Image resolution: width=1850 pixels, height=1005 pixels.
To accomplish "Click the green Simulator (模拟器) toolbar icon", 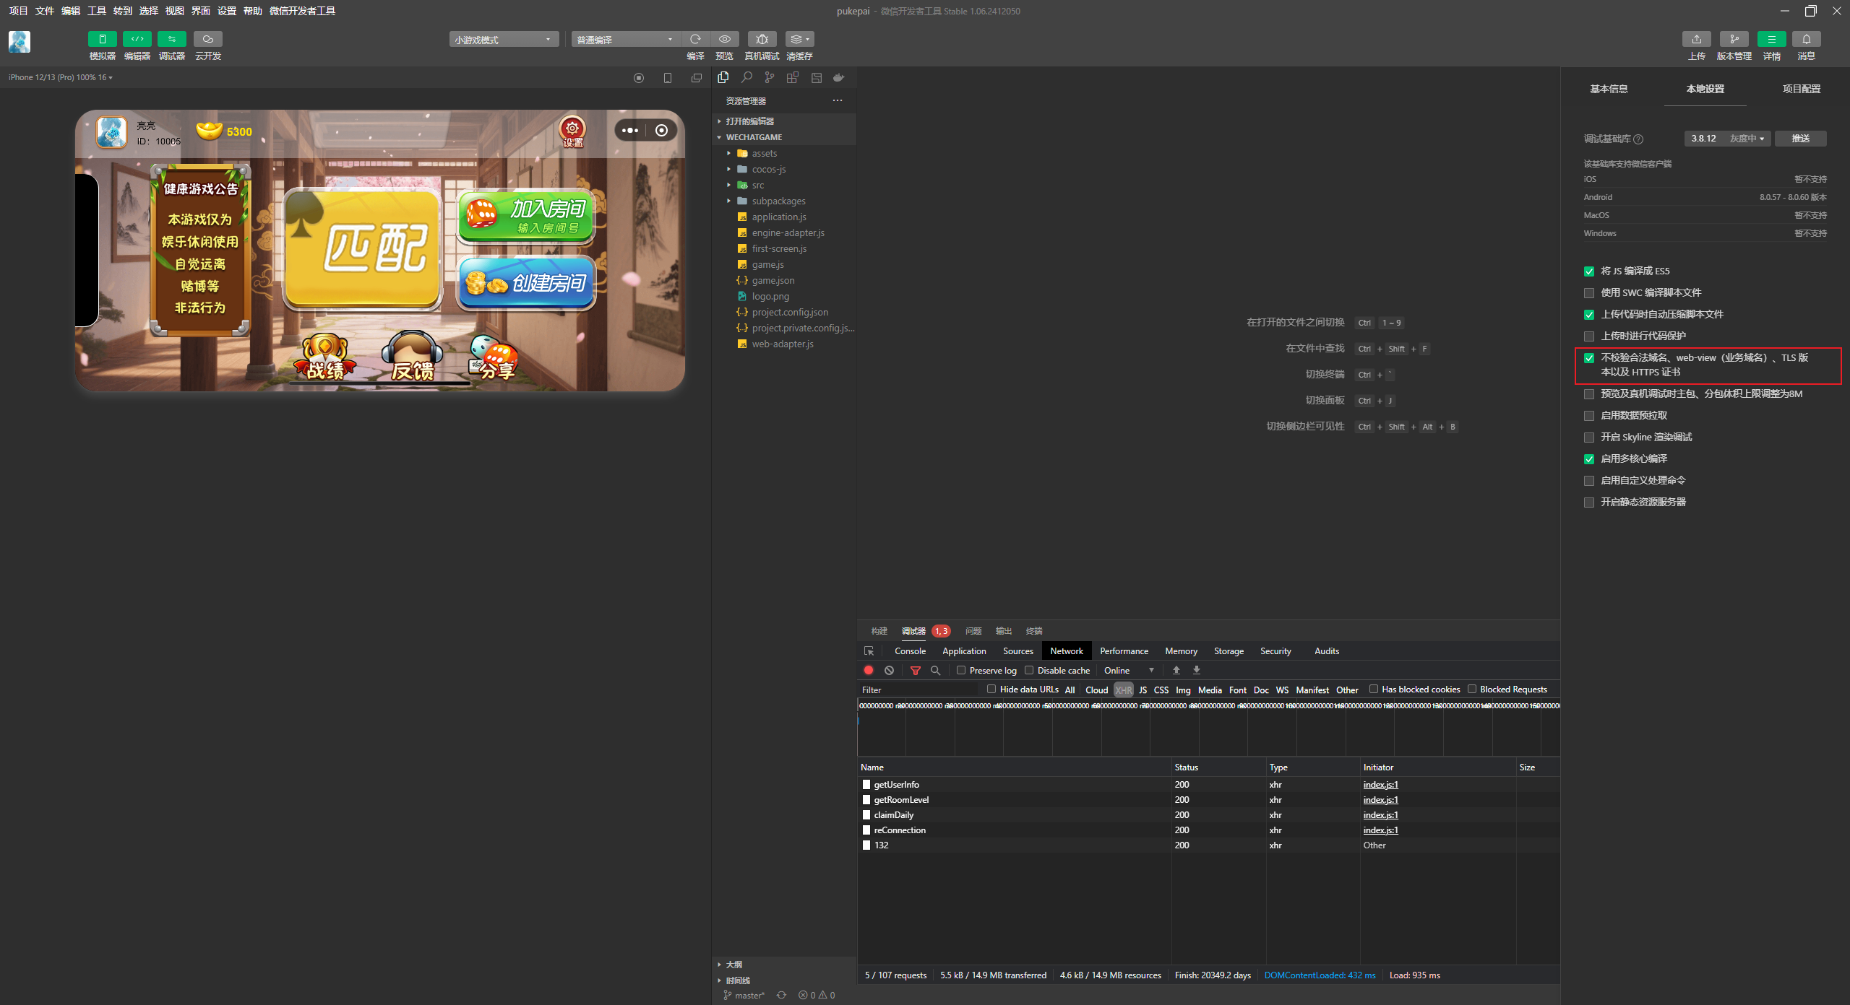I will point(102,39).
